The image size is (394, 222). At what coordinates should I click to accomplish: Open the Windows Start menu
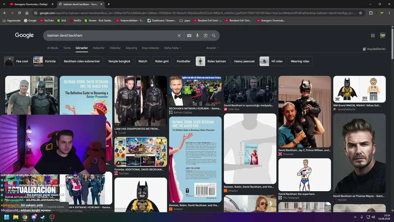6,217
